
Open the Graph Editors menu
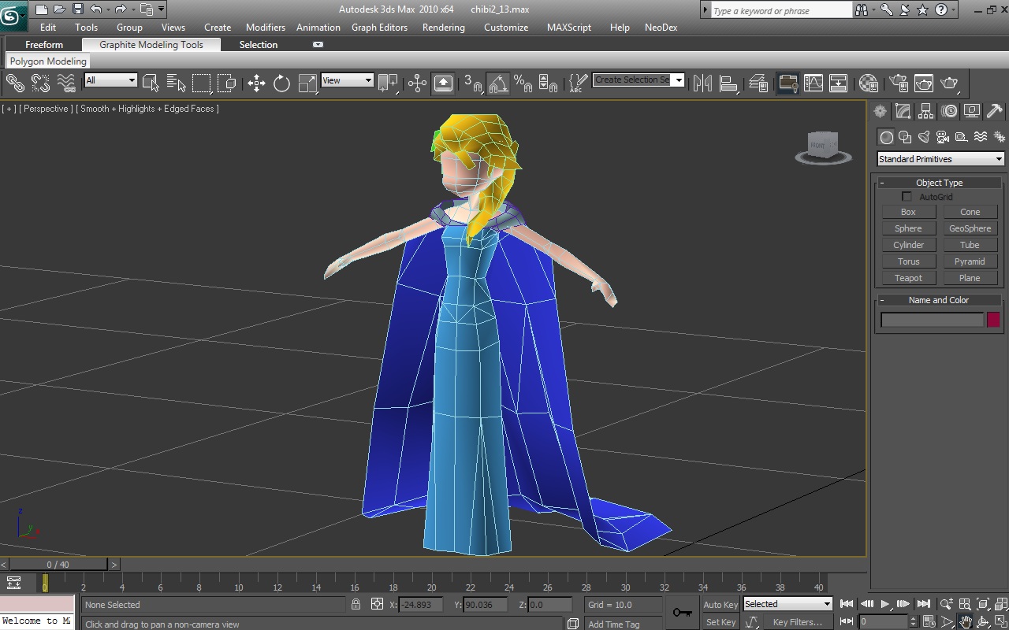pyautogui.click(x=379, y=27)
